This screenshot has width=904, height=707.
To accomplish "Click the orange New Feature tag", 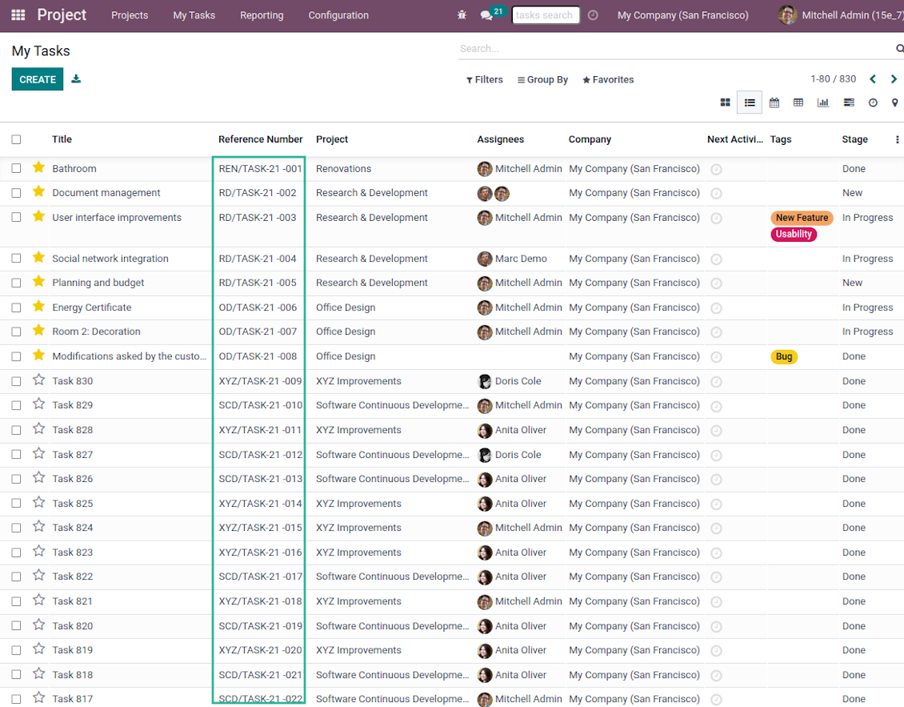I will pyautogui.click(x=802, y=218).
